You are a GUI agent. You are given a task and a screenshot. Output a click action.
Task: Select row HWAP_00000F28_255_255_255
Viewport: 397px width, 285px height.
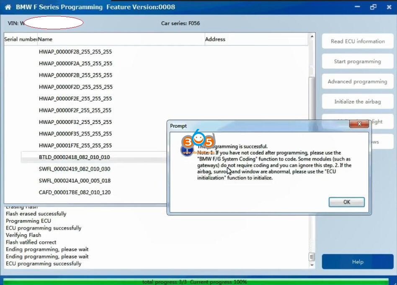pyautogui.click(x=75, y=51)
